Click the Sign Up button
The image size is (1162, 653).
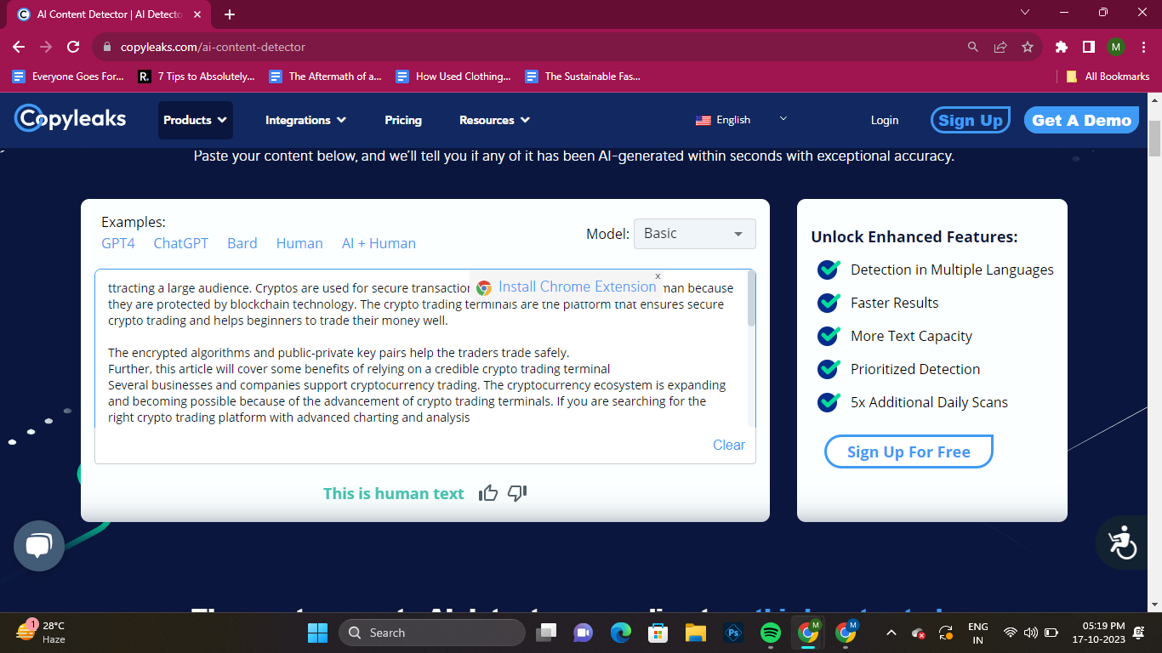(970, 120)
